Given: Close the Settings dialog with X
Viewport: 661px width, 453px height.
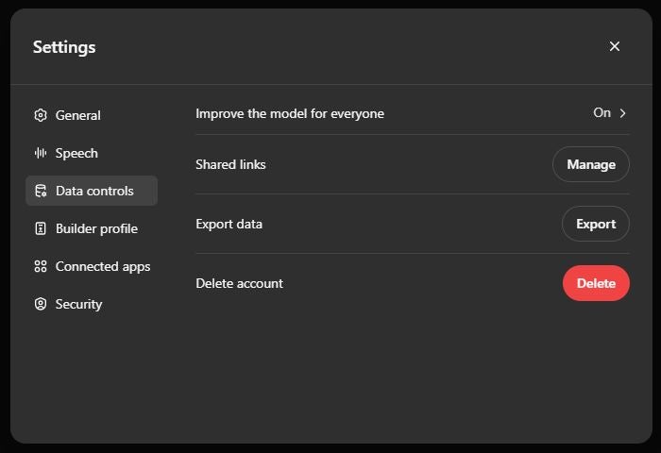Looking at the screenshot, I should pos(614,46).
